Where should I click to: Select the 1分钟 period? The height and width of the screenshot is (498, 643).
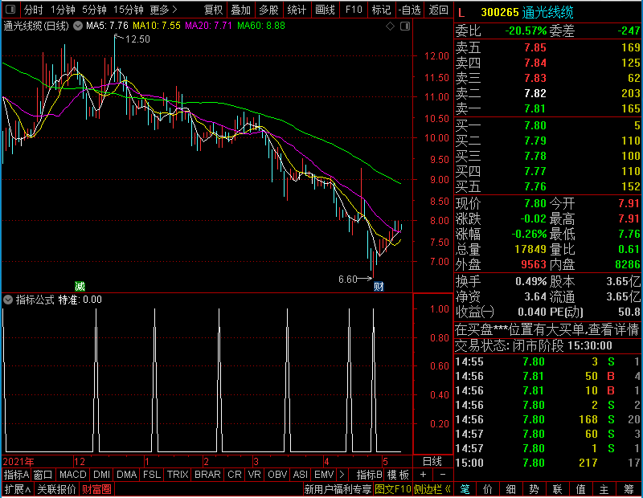[63, 10]
